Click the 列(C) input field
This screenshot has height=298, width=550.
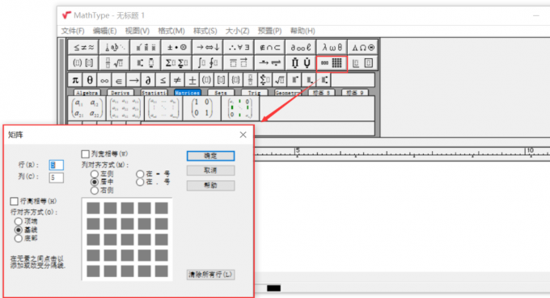56,177
